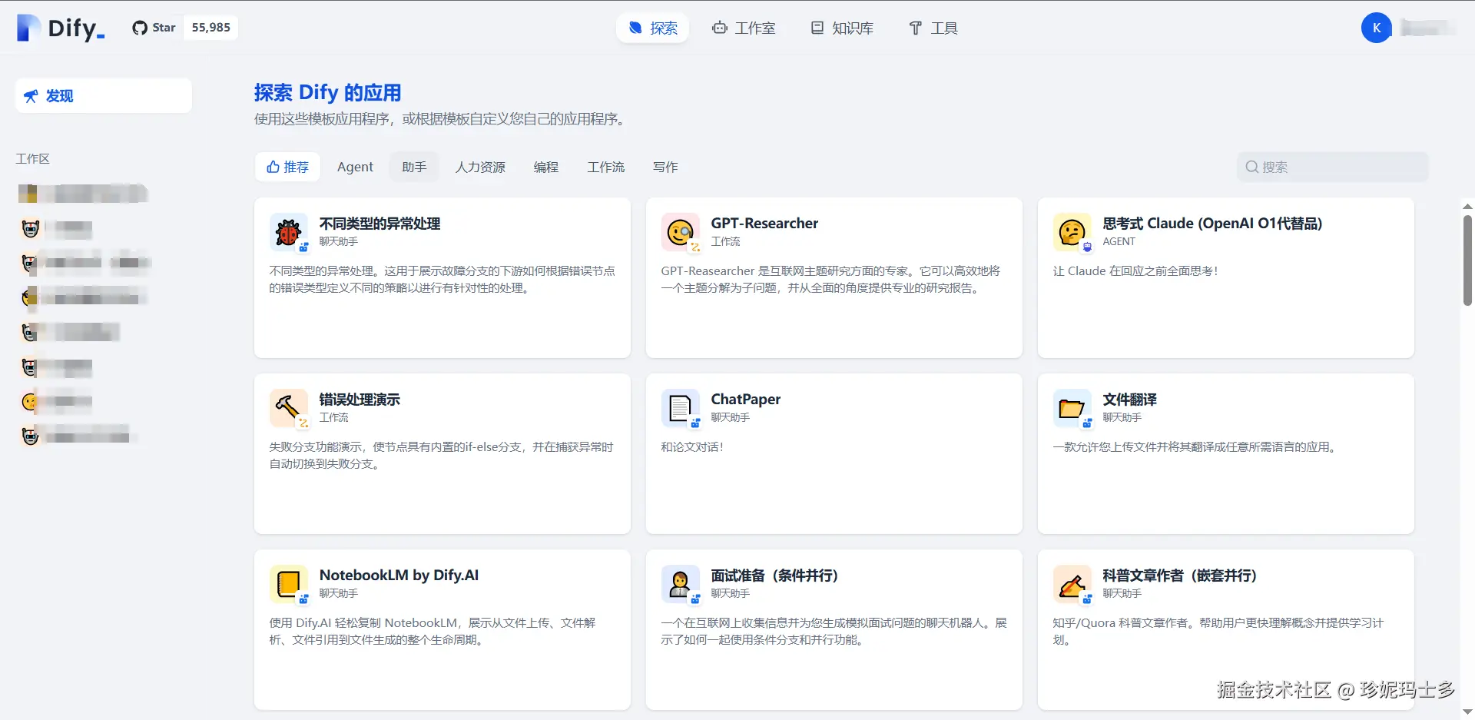Click the ChatPaper document icon
This screenshot has width=1475, height=720.
coord(681,408)
